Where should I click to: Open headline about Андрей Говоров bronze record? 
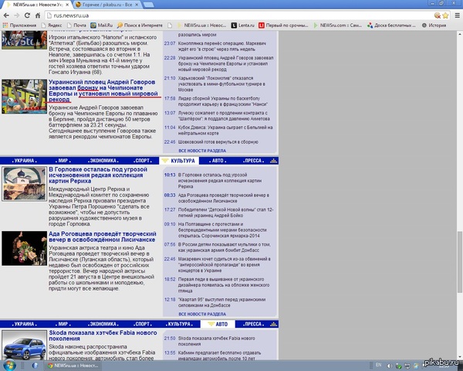click(x=103, y=90)
